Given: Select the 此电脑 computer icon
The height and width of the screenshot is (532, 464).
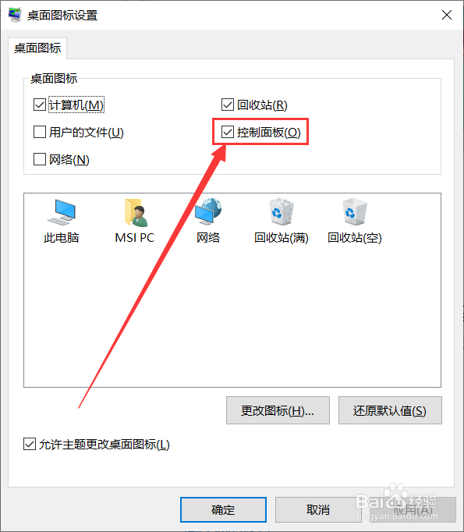Looking at the screenshot, I should tap(62, 212).
